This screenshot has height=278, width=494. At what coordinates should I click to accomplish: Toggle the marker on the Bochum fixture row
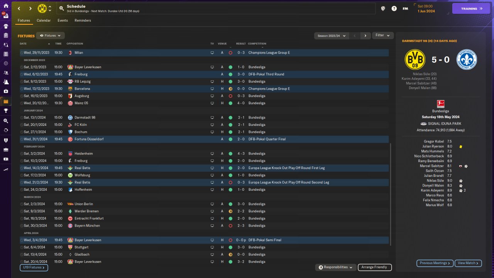tap(22, 132)
